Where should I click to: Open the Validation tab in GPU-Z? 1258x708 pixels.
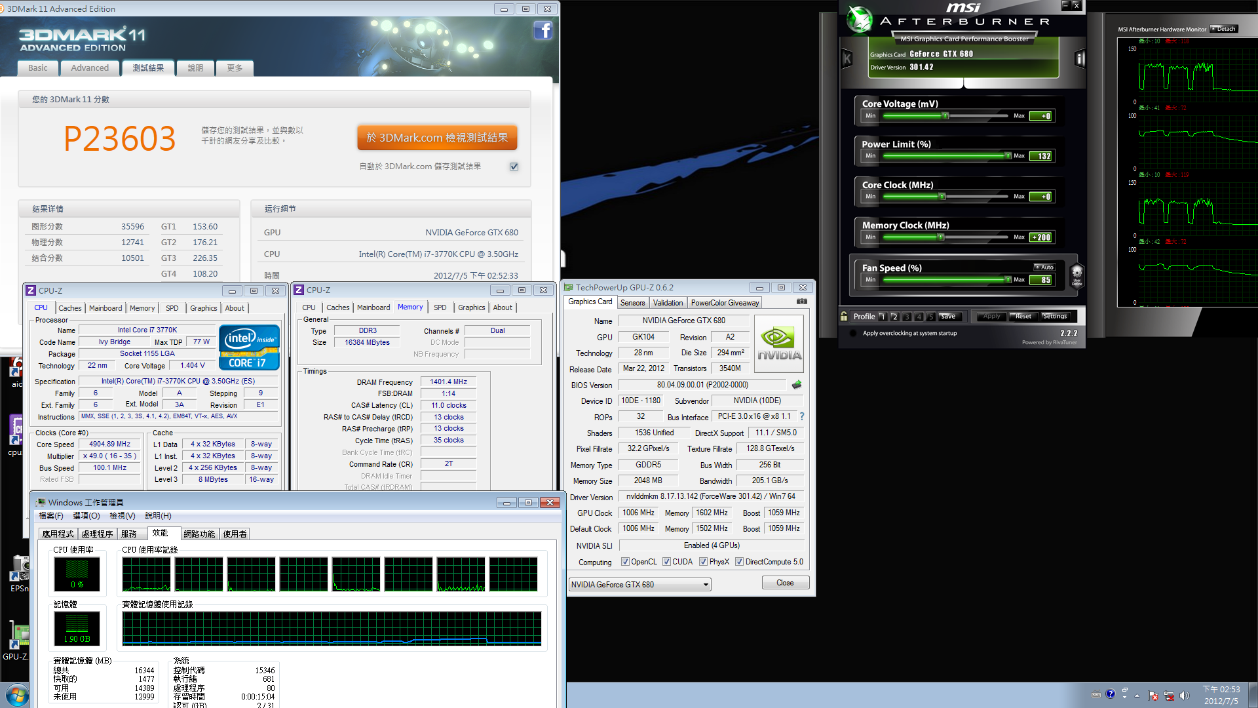point(668,303)
